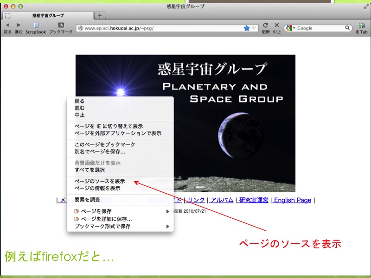Expand the ページを保存 submenu
371x278 pixels.
click(x=120, y=211)
